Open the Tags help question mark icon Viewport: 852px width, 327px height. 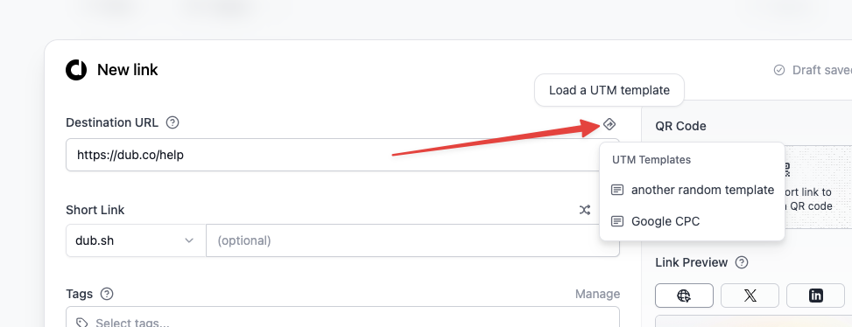[107, 294]
